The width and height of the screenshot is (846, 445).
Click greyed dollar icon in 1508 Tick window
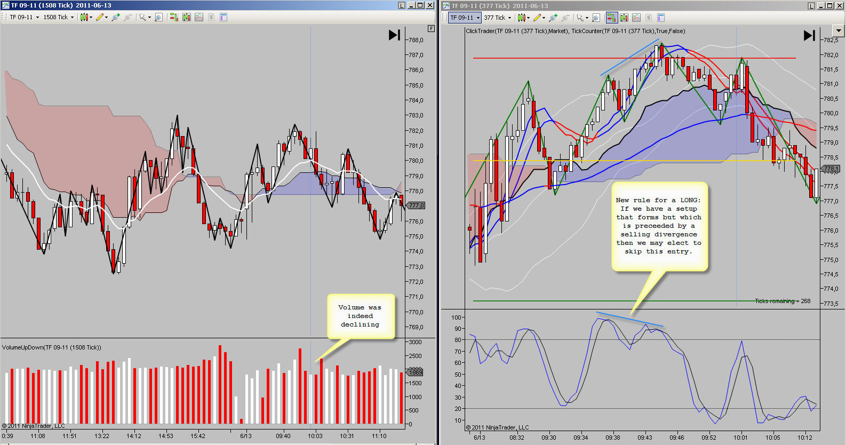(x=211, y=17)
